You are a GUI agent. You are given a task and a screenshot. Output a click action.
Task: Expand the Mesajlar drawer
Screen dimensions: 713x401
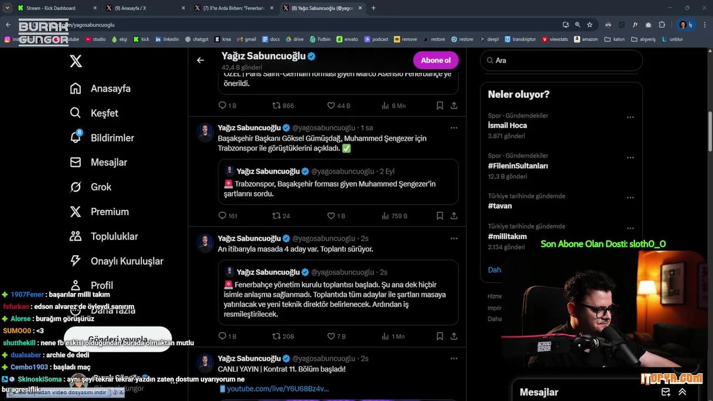click(x=682, y=392)
